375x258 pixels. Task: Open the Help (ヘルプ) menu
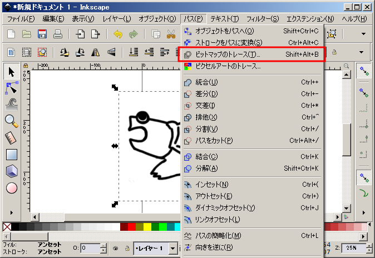tap(354, 19)
